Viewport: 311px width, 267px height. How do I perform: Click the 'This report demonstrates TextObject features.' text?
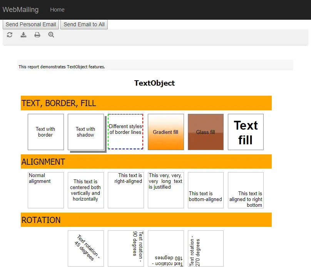pos(62,67)
